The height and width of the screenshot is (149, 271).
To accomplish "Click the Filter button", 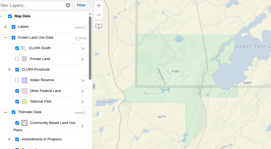I will [x=81, y=5].
